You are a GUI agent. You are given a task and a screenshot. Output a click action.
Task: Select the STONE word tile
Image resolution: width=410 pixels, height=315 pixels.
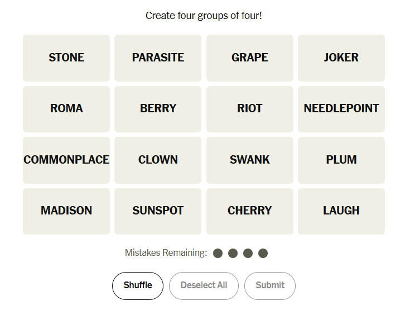[x=66, y=58]
